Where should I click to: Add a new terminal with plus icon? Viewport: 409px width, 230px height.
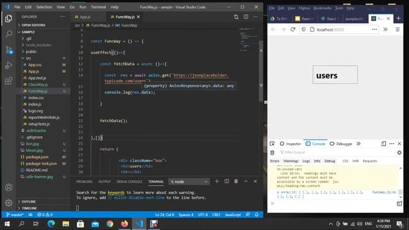pyautogui.click(x=217, y=181)
